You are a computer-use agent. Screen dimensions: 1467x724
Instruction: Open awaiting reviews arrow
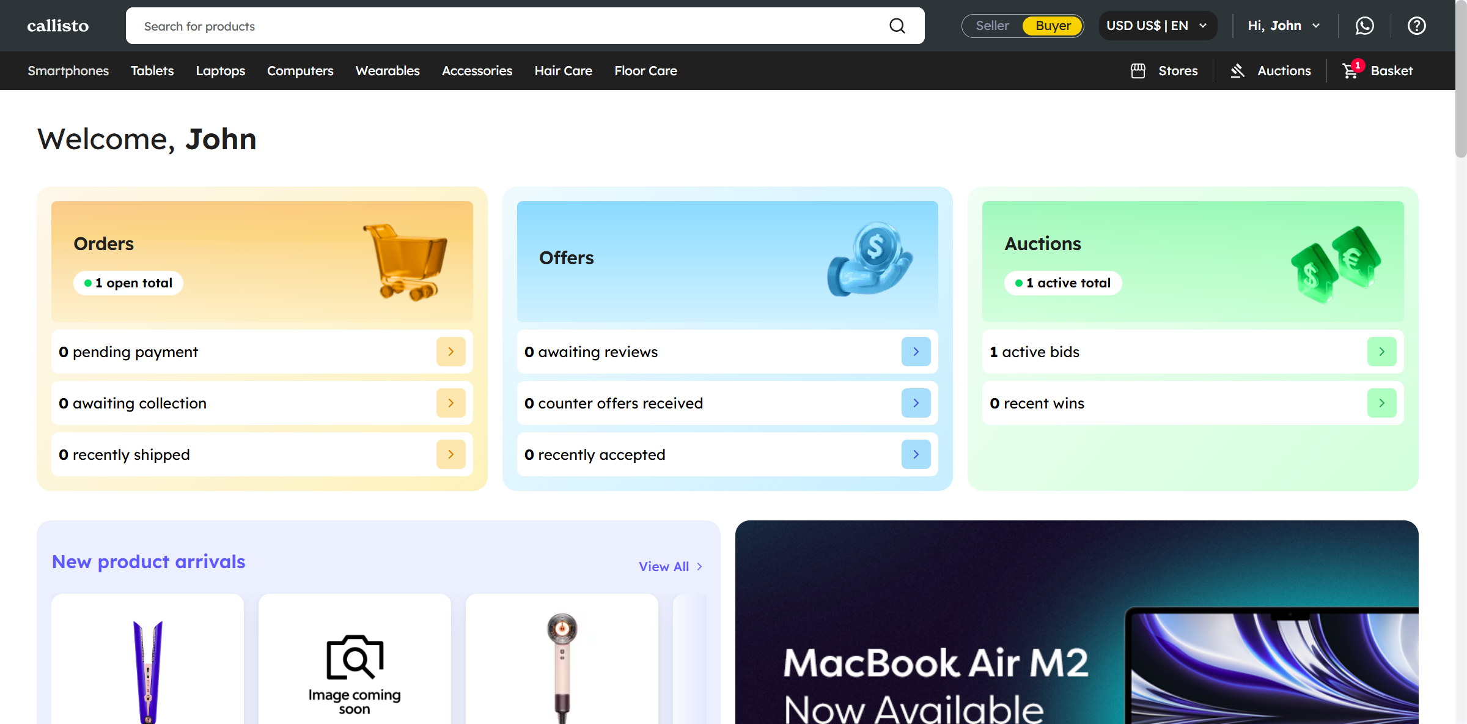[916, 352]
